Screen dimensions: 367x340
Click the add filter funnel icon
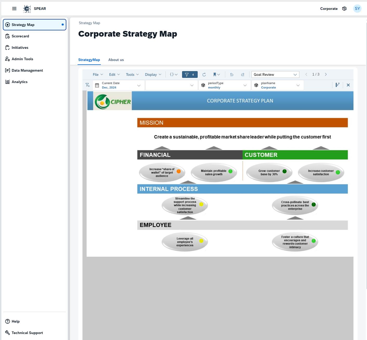87,85
